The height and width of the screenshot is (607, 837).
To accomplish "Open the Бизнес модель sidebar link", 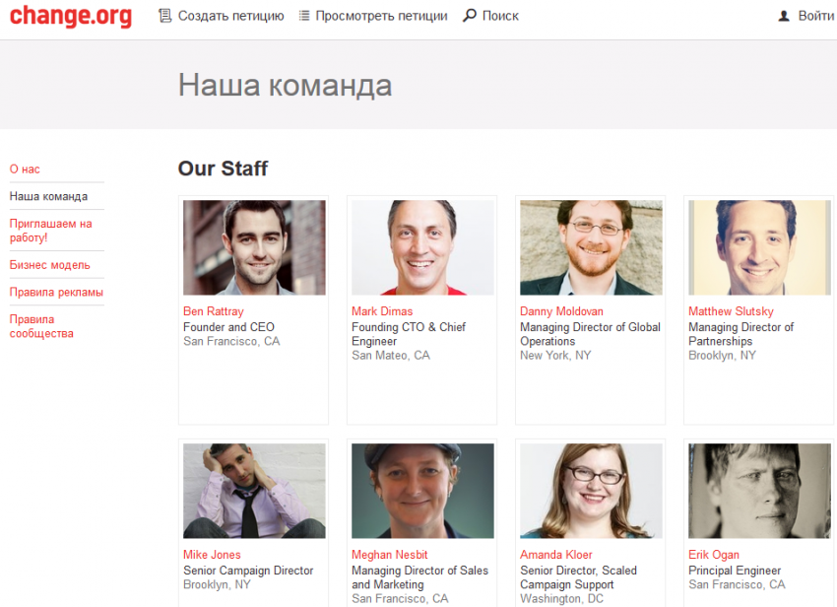I will pyautogui.click(x=49, y=265).
